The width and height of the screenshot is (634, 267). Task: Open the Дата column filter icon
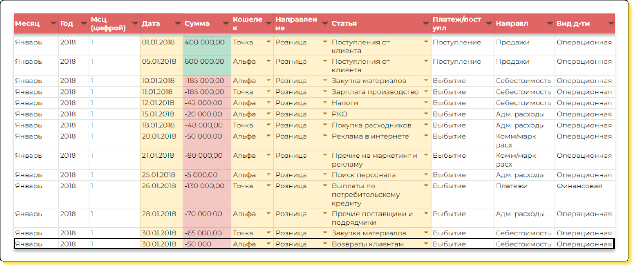point(178,24)
